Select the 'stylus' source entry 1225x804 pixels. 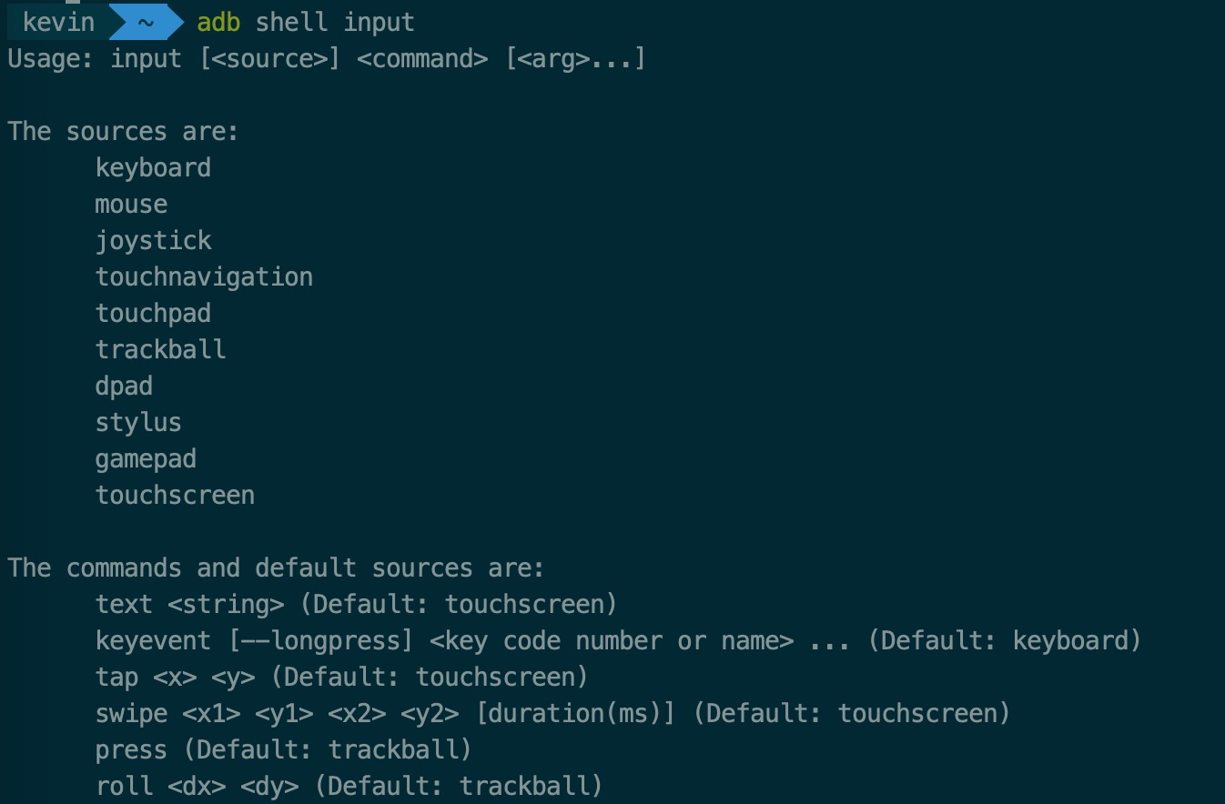tap(138, 423)
